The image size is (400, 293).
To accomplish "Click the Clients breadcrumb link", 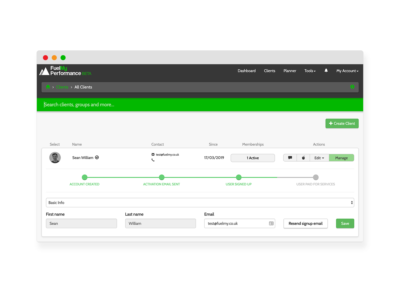I will 62,87.
